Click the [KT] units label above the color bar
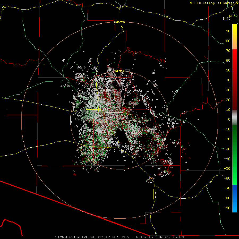This screenshot has width=239, height=239. [227, 18]
